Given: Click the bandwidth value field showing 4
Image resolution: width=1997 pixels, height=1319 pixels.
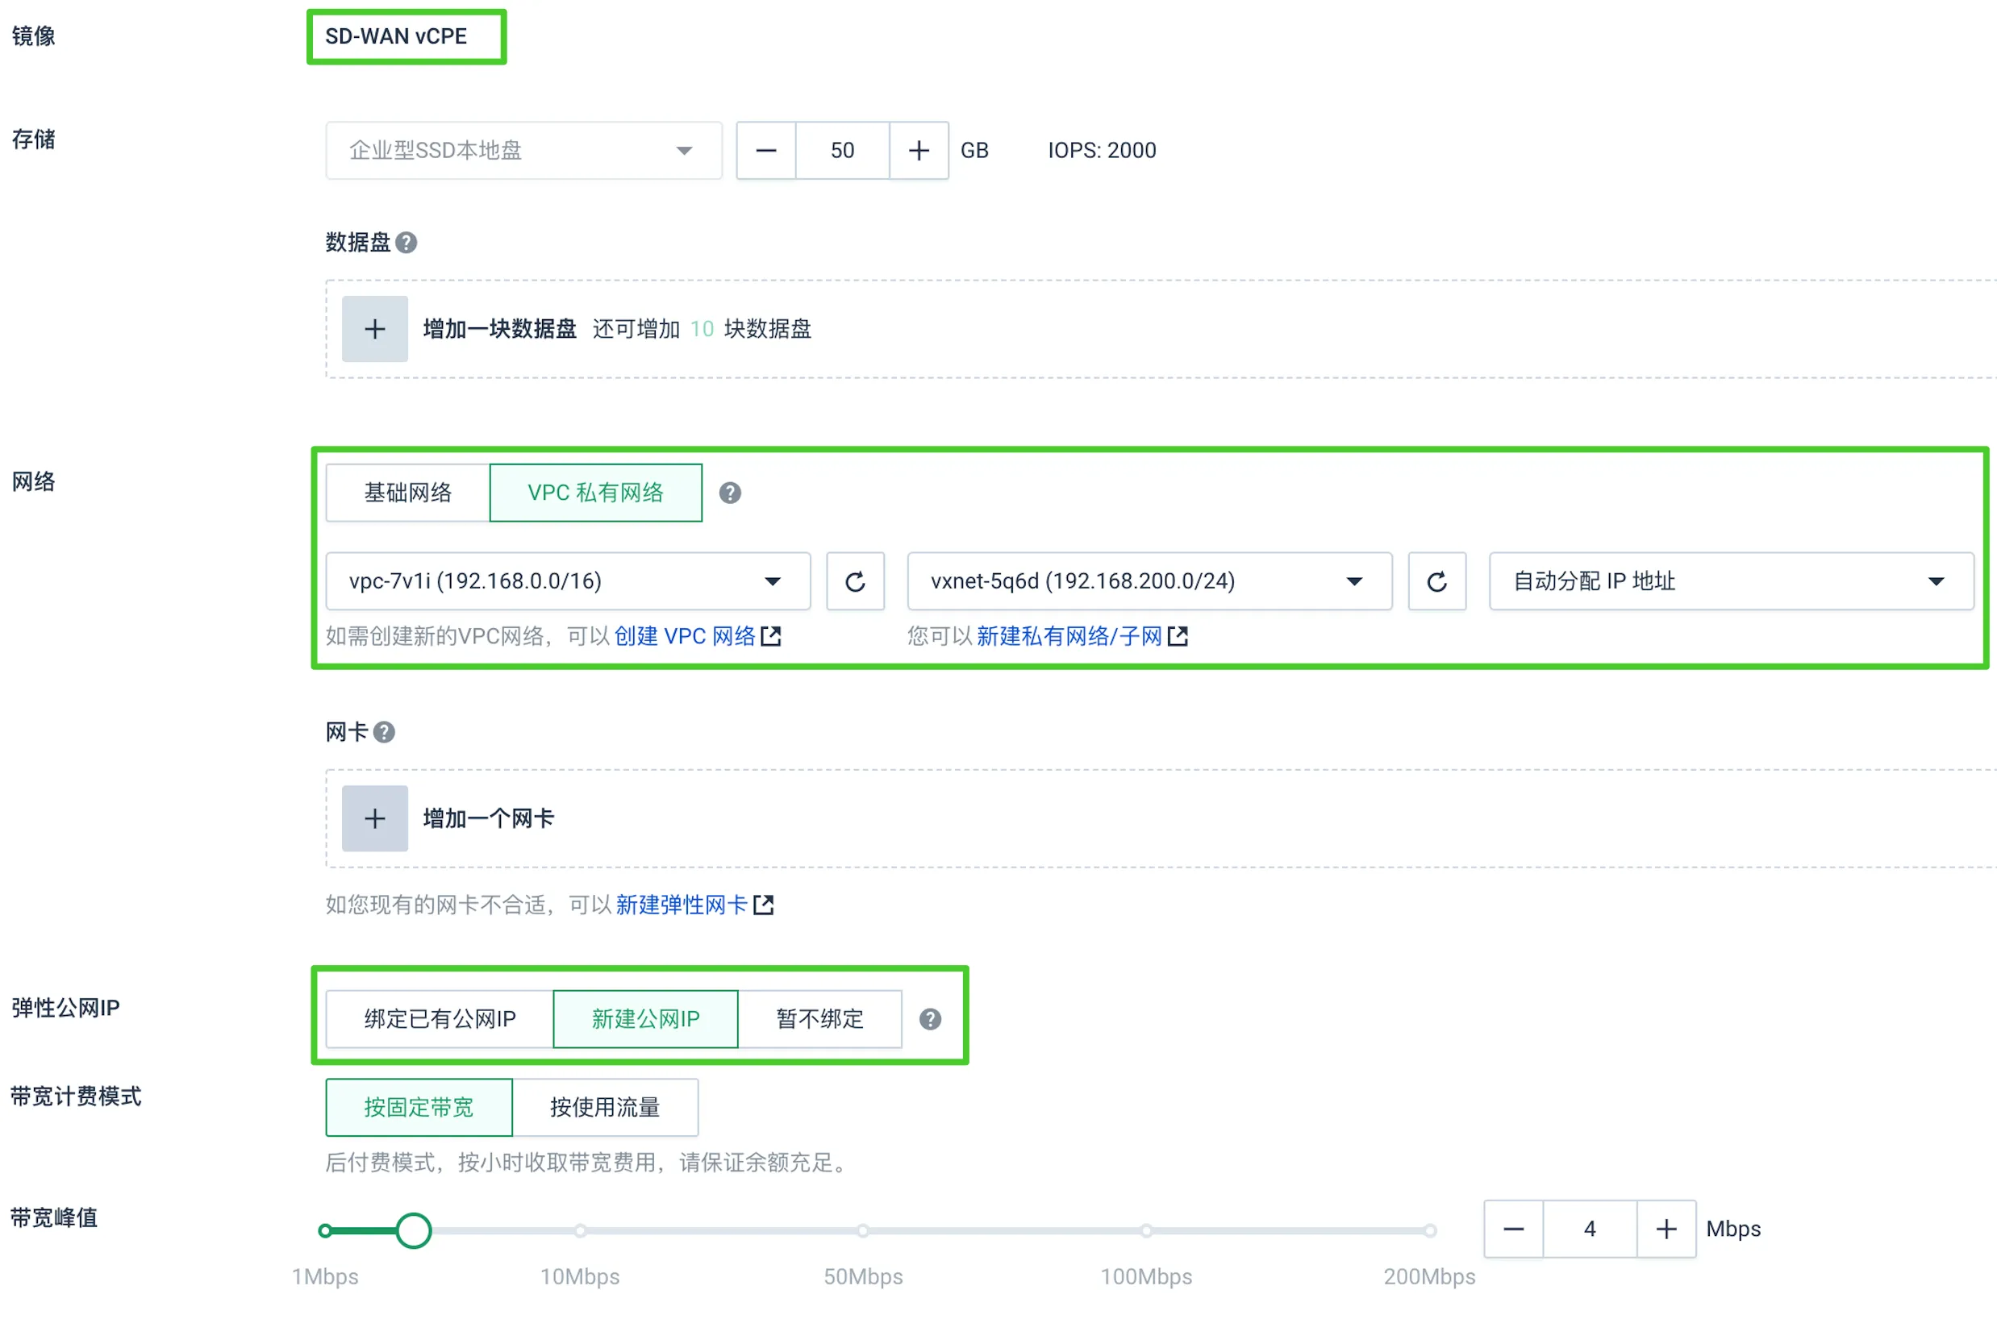Looking at the screenshot, I should click(1591, 1230).
